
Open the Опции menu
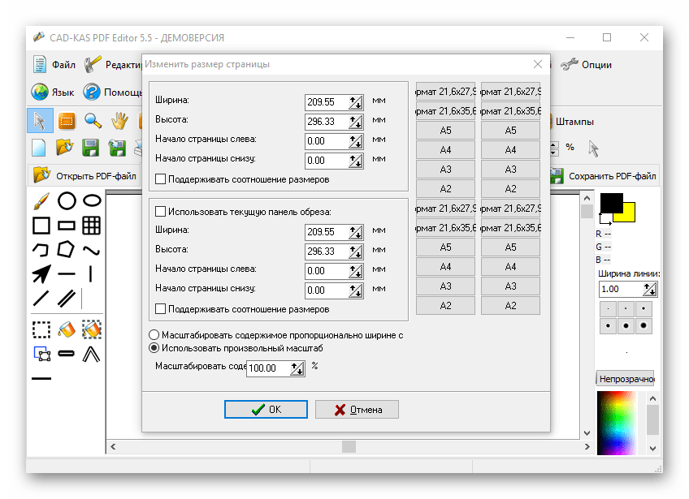pyautogui.click(x=586, y=65)
